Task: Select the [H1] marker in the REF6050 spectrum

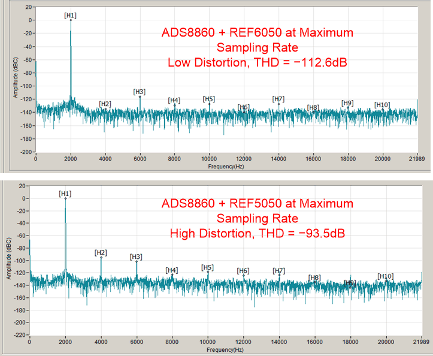Action: tap(71, 16)
